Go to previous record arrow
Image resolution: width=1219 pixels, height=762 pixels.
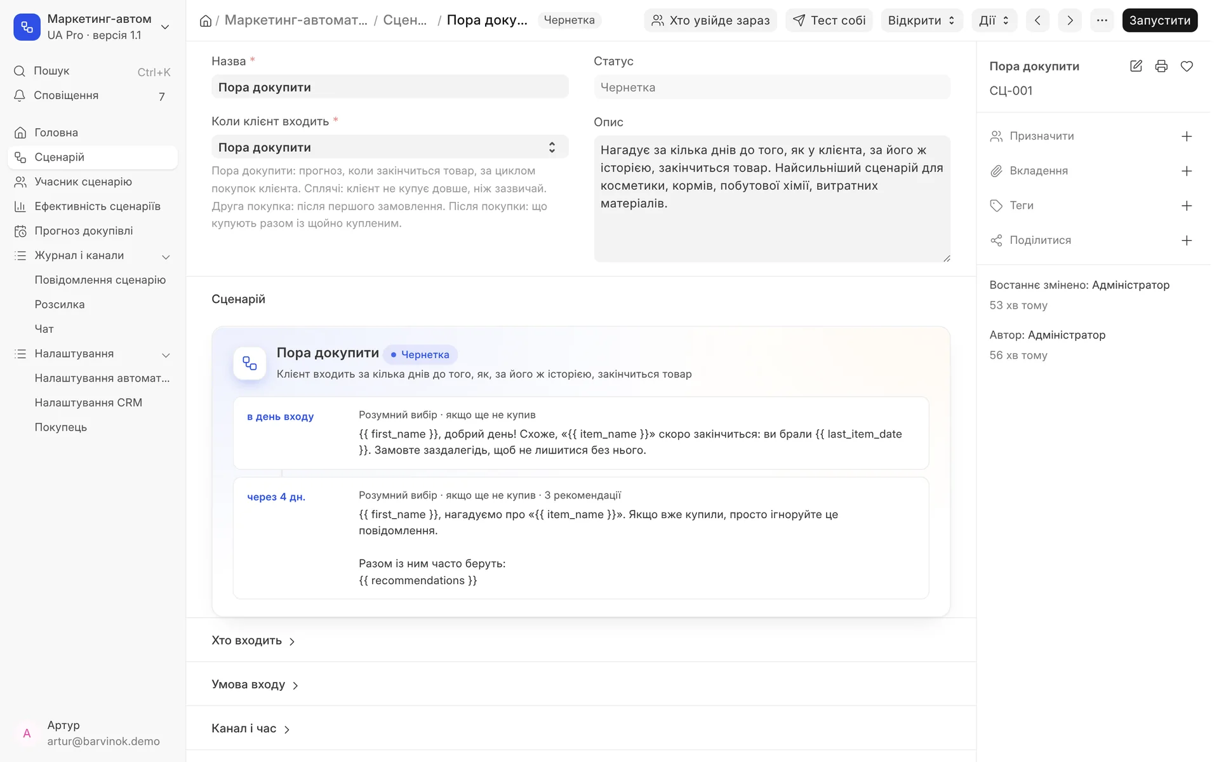click(x=1037, y=20)
